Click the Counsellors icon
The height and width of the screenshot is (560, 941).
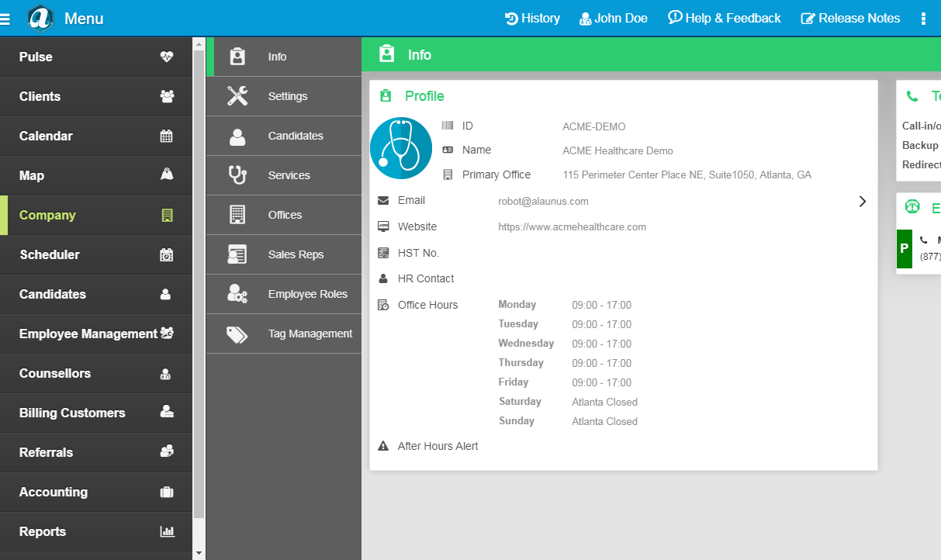click(165, 374)
